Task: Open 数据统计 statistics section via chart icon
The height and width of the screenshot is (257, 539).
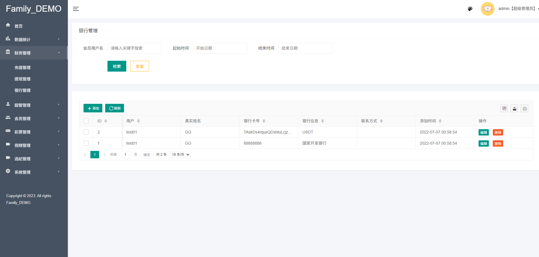Action: click(8, 39)
